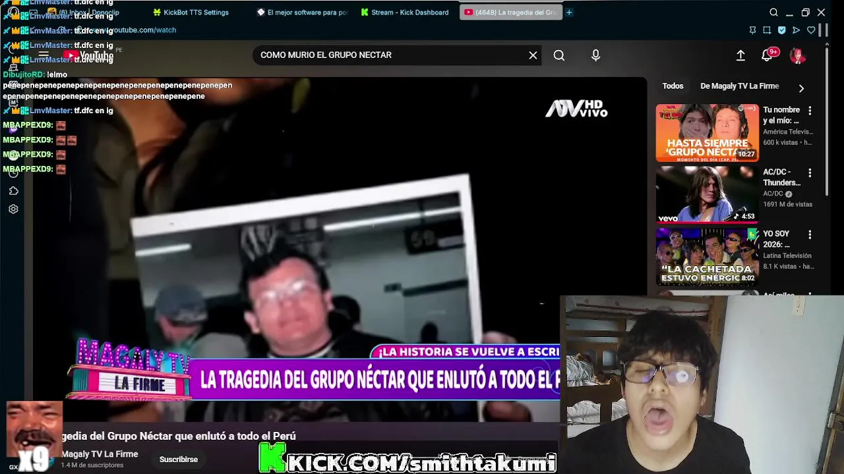Open options for 'YO SOY 2026' video

coord(810,234)
